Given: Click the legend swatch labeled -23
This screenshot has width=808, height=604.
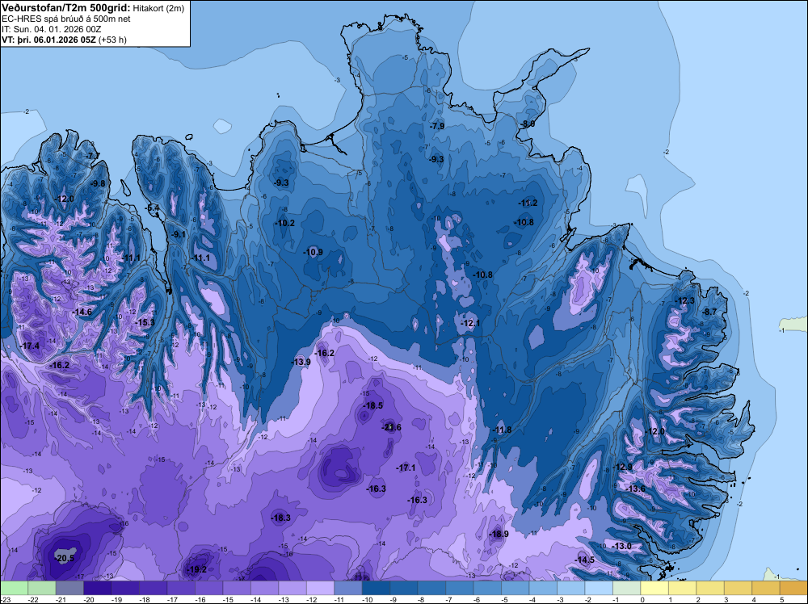Looking at the screenshot, I should [x=14, y=588].
